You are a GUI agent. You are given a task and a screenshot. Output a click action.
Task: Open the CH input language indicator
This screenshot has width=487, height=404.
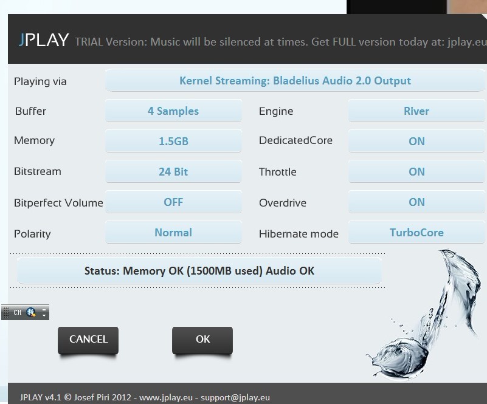pos(18,312)
